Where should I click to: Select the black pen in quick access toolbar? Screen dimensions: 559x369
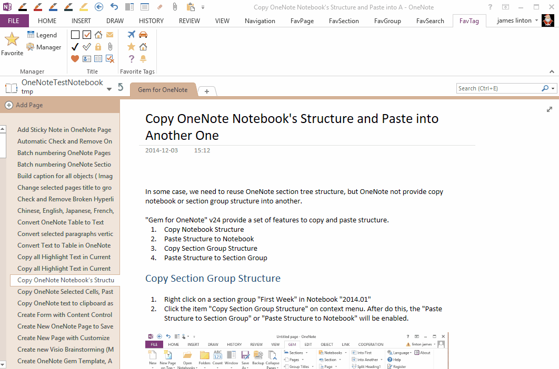(x=23, y=7)
